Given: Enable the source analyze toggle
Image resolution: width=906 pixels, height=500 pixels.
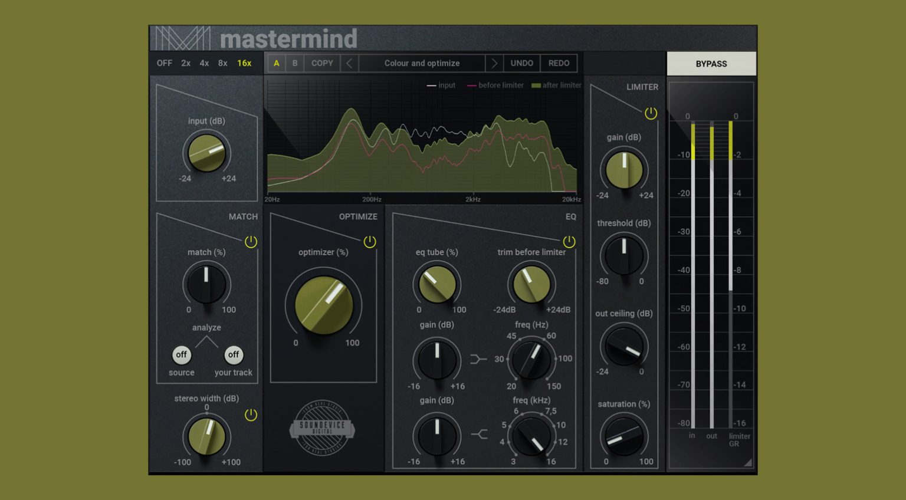Looking at the screenshot, I should coord(182,355).
